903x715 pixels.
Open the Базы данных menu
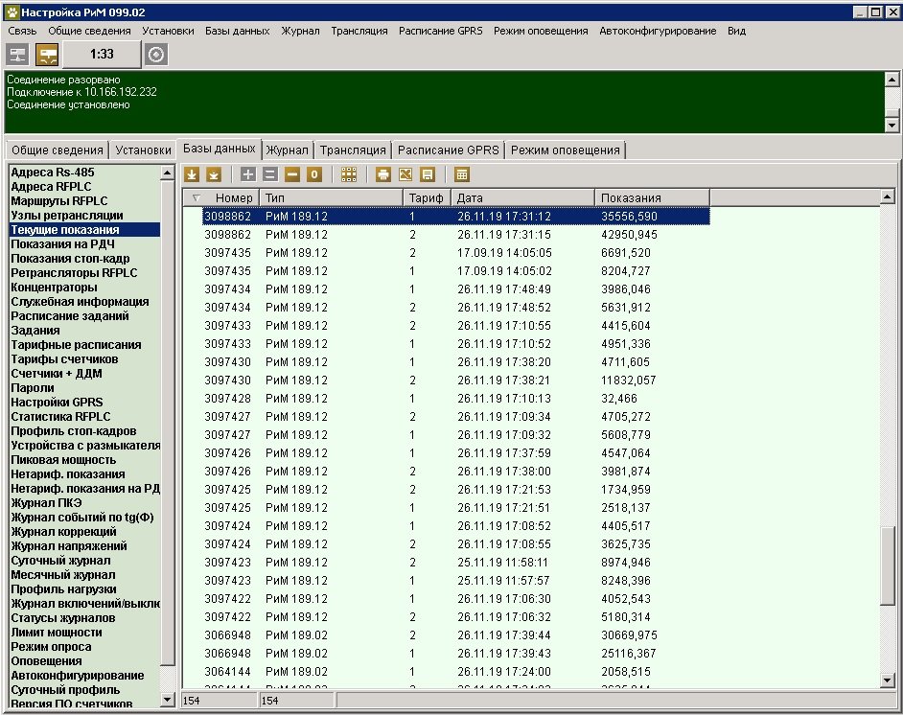[x=238, y=31]
